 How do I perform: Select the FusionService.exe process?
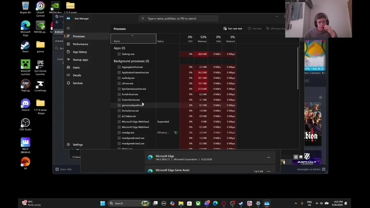click(173, 100)
